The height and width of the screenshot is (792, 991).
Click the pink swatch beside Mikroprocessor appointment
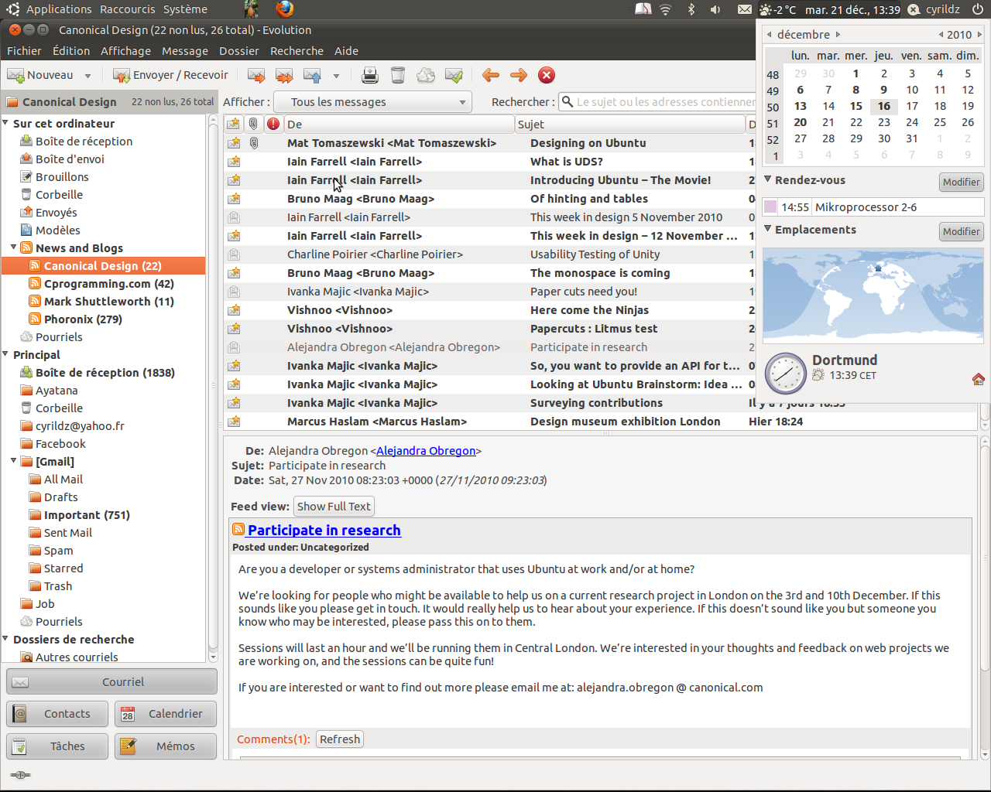click(x=770, y=207)
